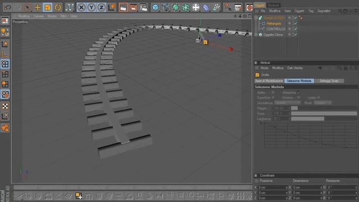The image size is (359, 202).
Task: Click the highlighted add-selection icon in bottom toolbar
Action: (79, 196)
